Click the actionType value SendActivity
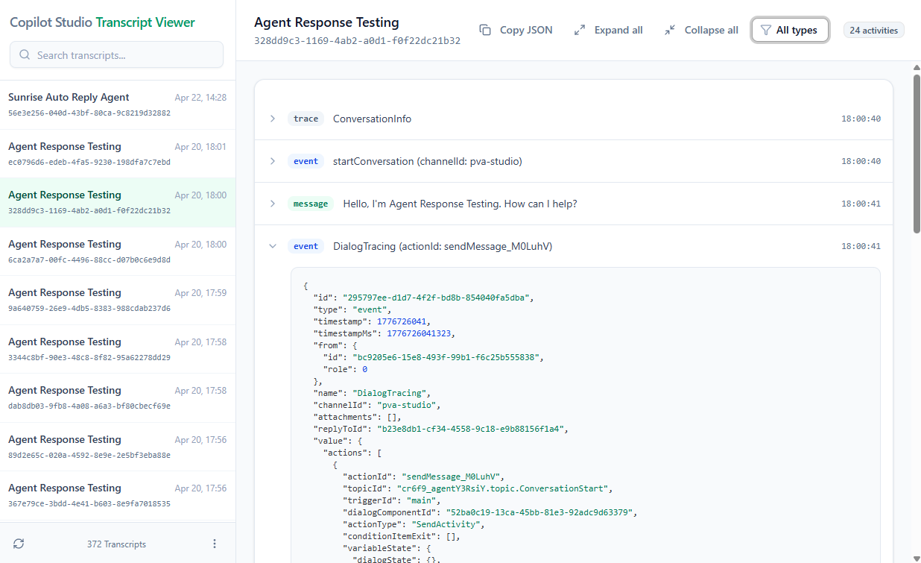Screen dimensions: 921x563 [x=445, y=524]
